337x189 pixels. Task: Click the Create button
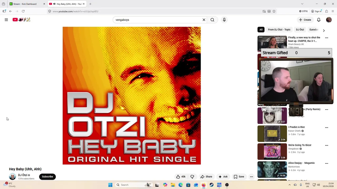tap(305, 20)
